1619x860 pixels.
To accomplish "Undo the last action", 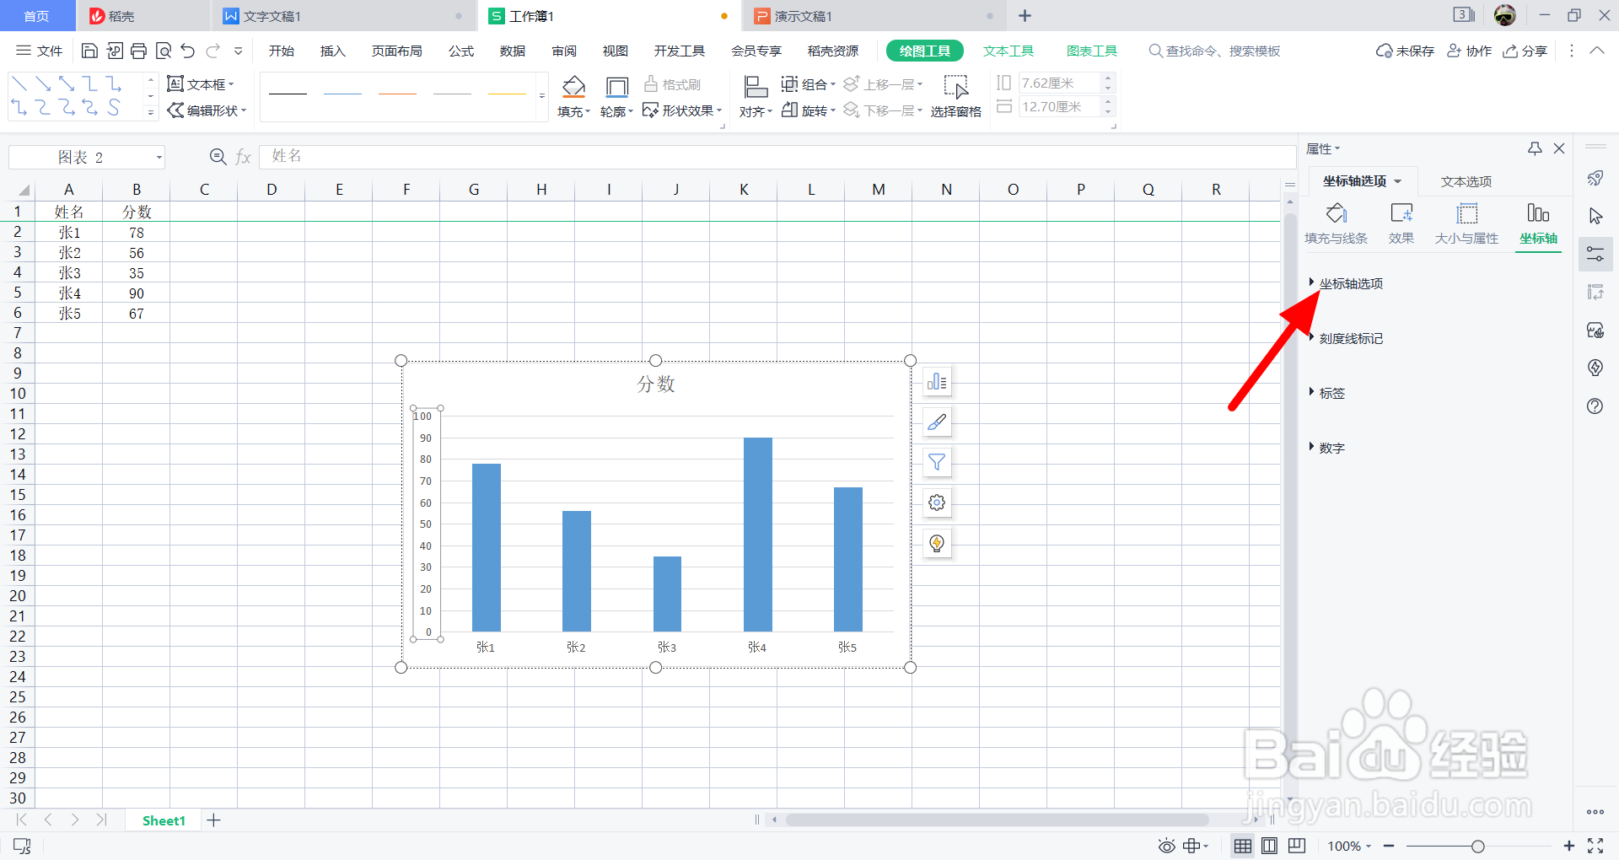I will click(x=188, y=51).
